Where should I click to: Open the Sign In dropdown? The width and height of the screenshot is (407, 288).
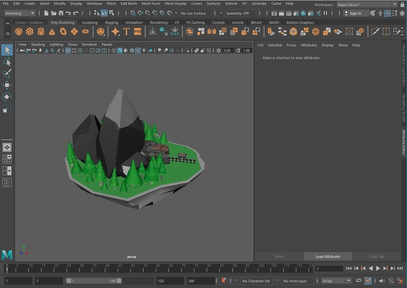tap(356, 13)
